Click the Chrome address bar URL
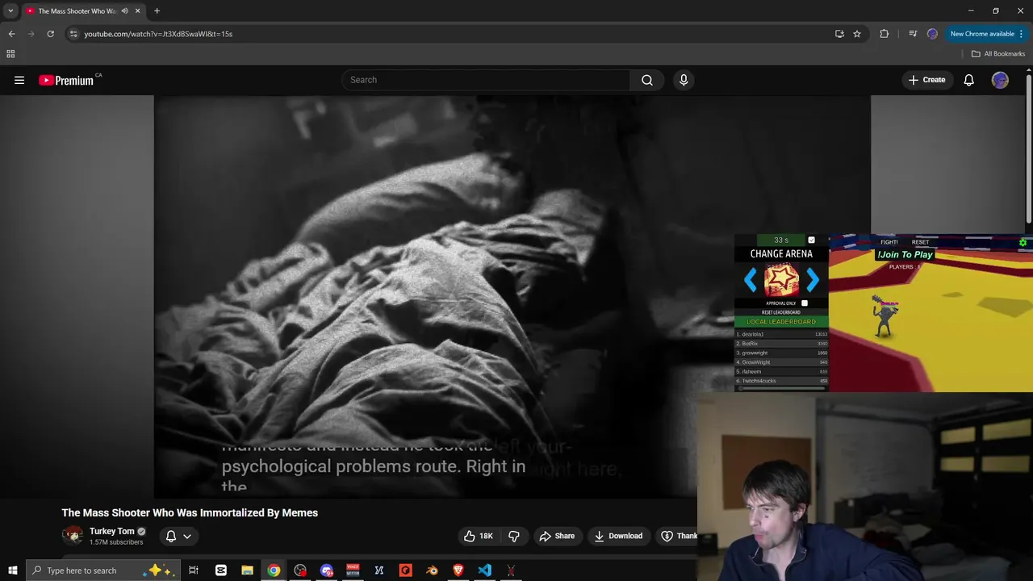 click(x=158, y=34)
